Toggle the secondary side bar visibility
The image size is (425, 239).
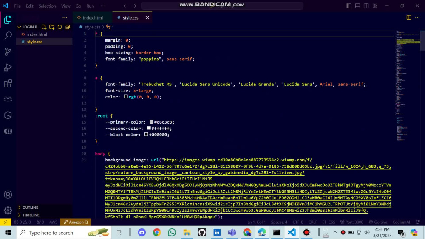pos(366,6)
